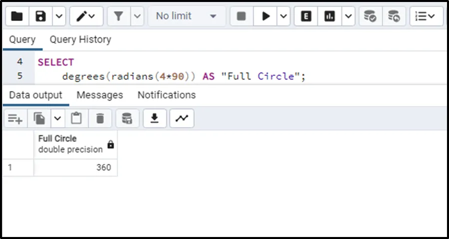Click the Add row button
The height and width of the screenshot is (239, 449).
tap(15, 118)
